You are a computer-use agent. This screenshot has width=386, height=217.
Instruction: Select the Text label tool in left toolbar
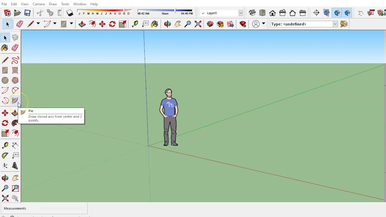pyautogui.click(x=15, y=156)
